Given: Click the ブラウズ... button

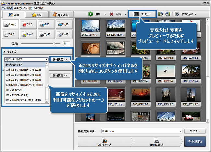Looking at the screenshot, I should 195,131.
